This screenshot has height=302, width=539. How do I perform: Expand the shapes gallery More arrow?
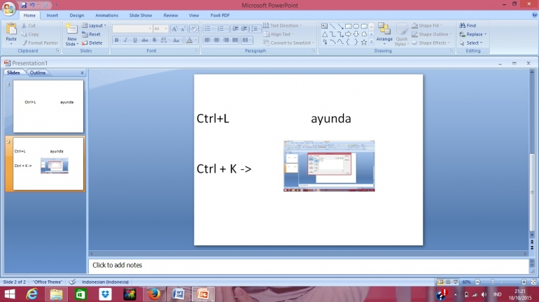pyautogui.click(x=371, y=42)
